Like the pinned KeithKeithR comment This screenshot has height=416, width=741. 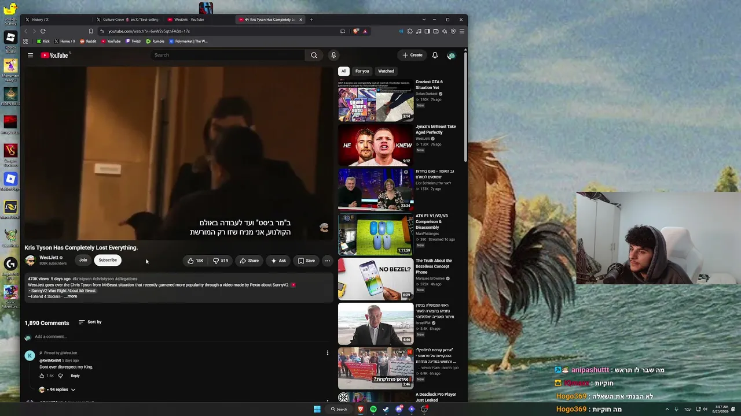[42, 376]
